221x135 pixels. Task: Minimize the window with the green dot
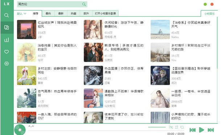point(205,4)
